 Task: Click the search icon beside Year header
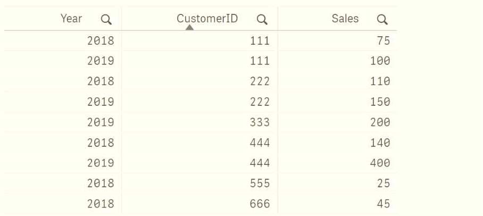coord(106,20)
